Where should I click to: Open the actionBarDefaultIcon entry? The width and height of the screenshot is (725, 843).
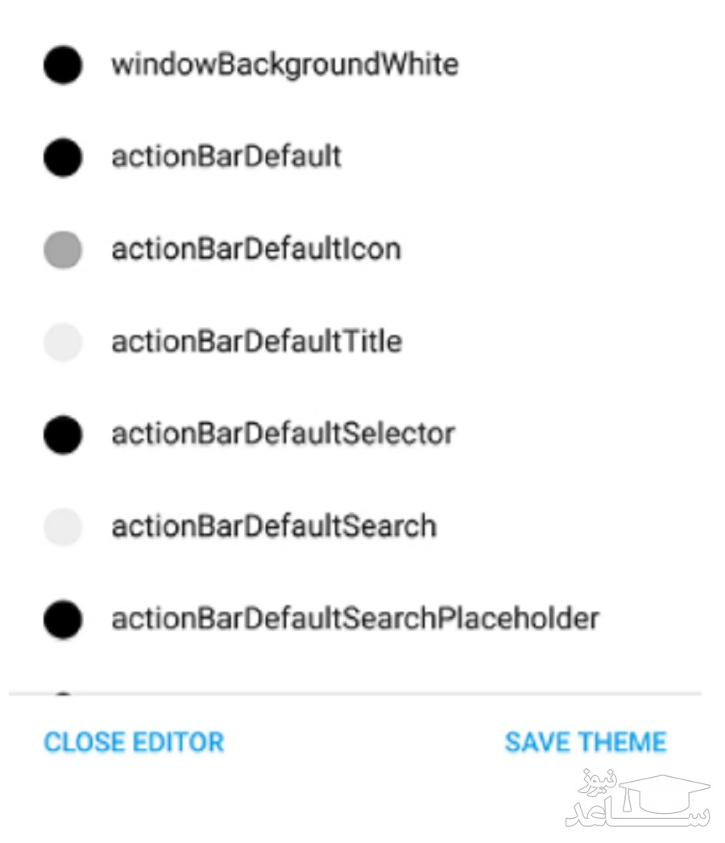[x=256, y=250]
